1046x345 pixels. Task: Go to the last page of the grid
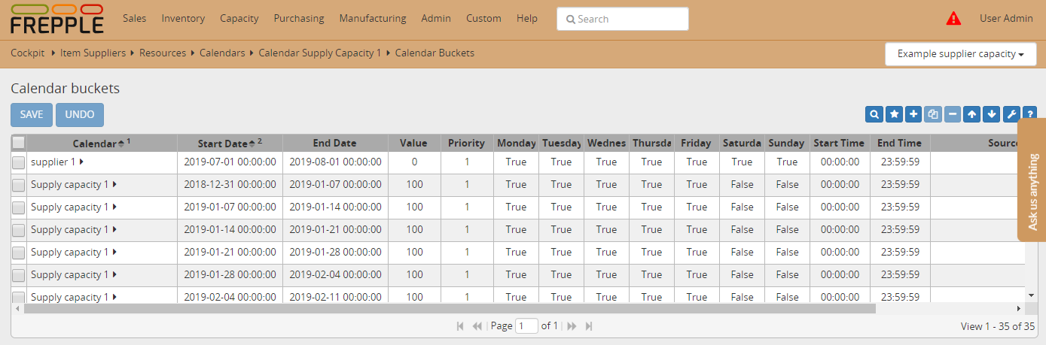point(589,326)
